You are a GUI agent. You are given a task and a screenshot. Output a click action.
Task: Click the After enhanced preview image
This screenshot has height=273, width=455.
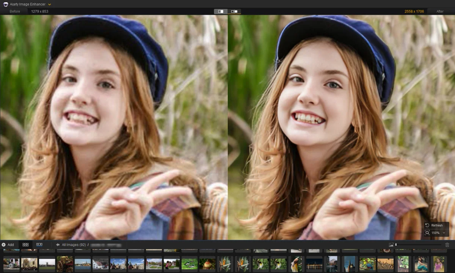coord(341,127)
